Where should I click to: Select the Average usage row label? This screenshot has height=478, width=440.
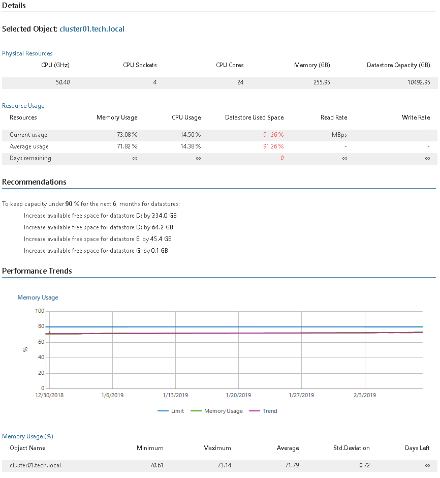point(29,146)
